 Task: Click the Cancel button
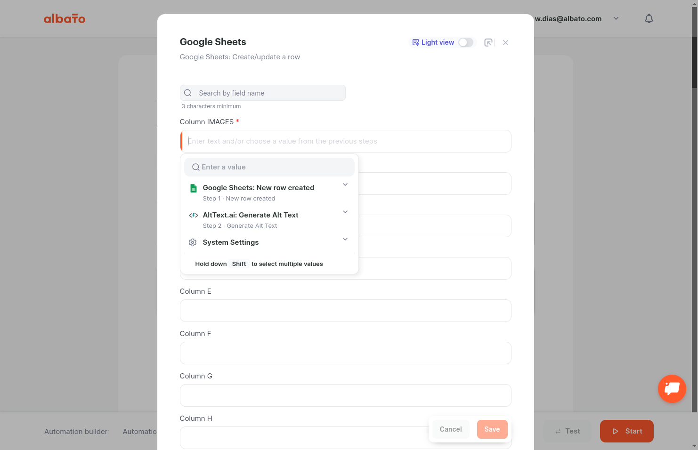pos(451,429)
